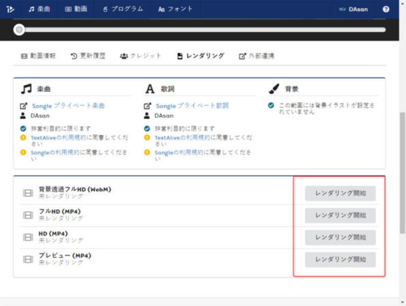Switch to the 更新履歴 tab
Image resolution: width=406 pixels, height=306 pixels.
(88, 56)
